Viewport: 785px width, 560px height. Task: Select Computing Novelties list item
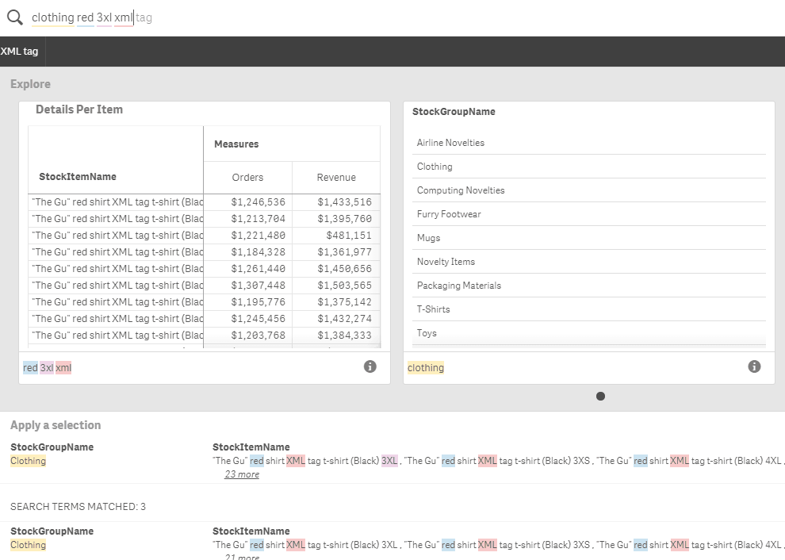pos(589,190)
